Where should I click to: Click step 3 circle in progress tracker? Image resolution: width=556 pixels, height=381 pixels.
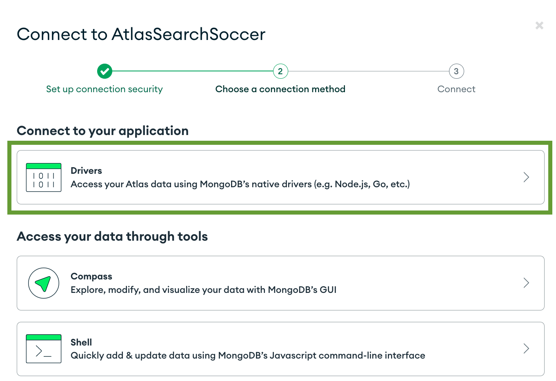coord(456,71)
